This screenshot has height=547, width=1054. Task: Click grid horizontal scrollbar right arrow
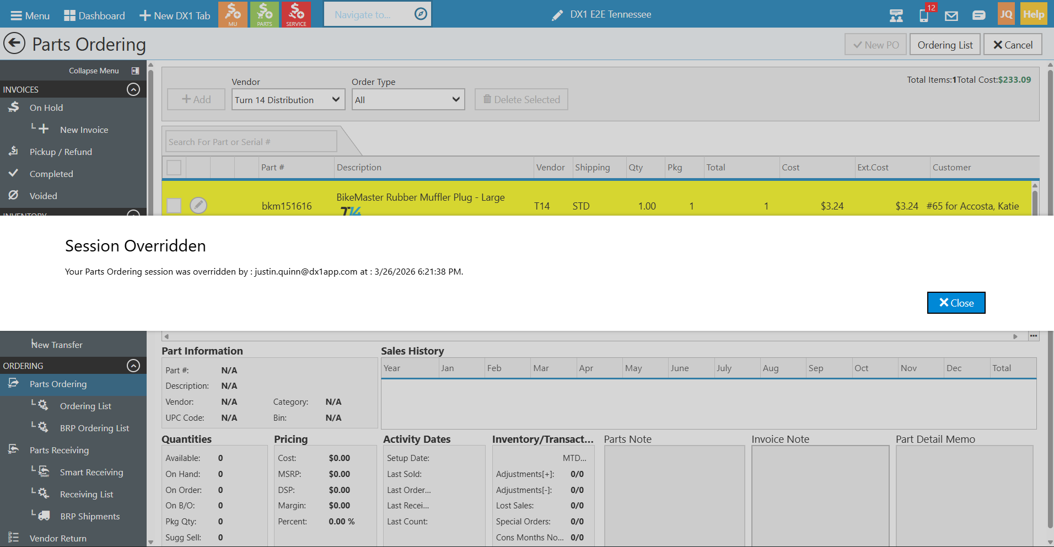(x=1015, y=336)
